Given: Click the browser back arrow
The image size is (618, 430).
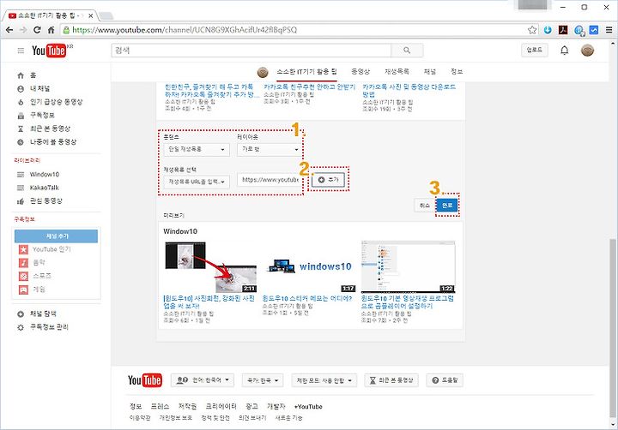Looking at the screenshot, I should [x=9, y=30].
